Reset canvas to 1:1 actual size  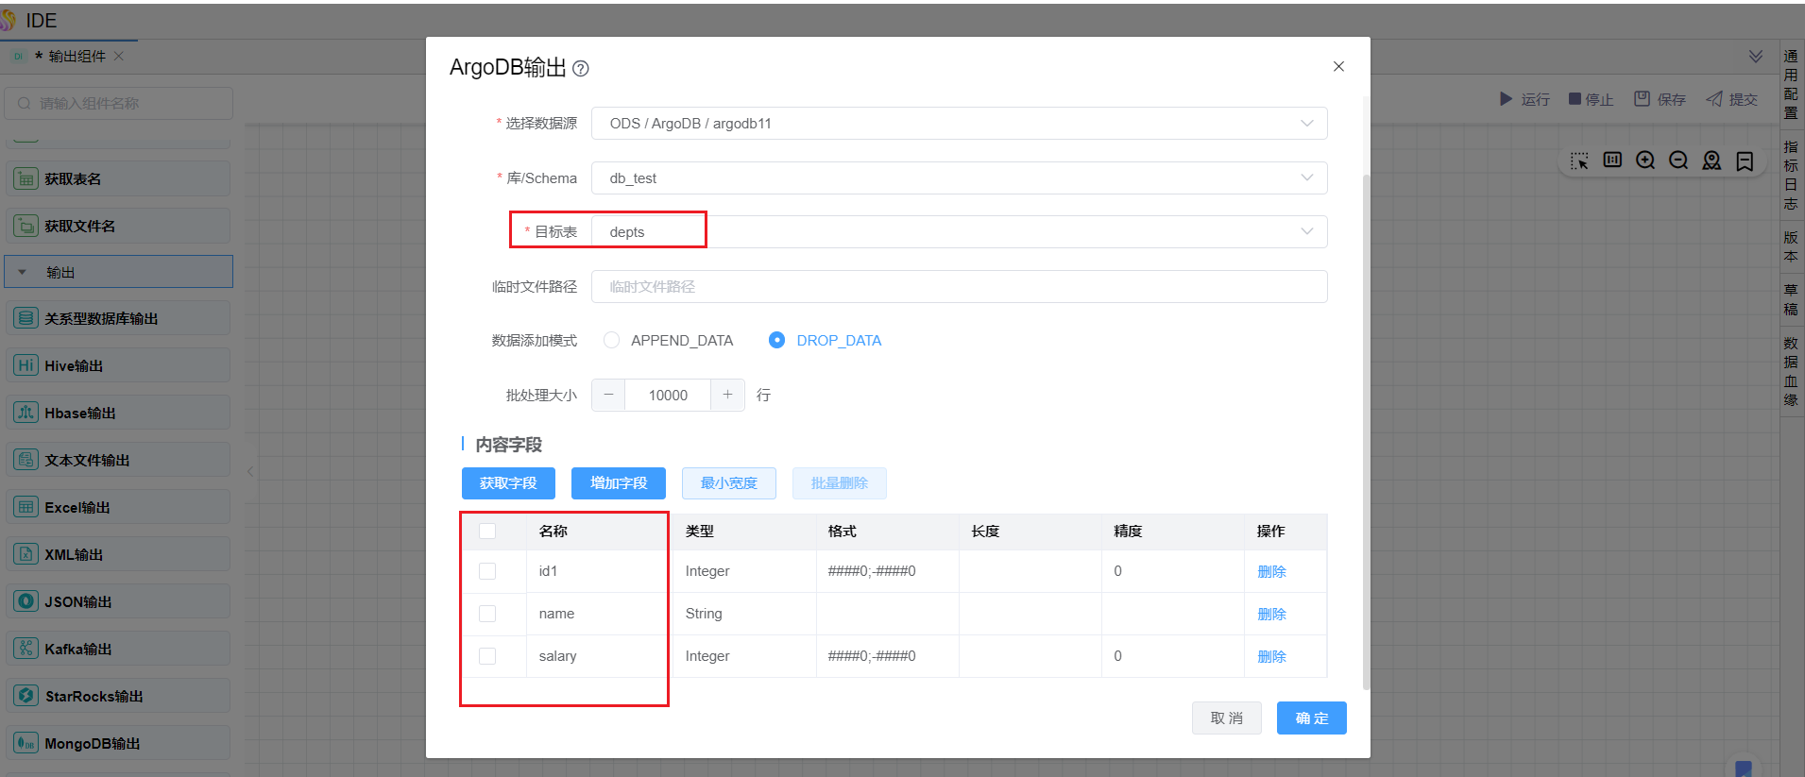point(1612,160)
